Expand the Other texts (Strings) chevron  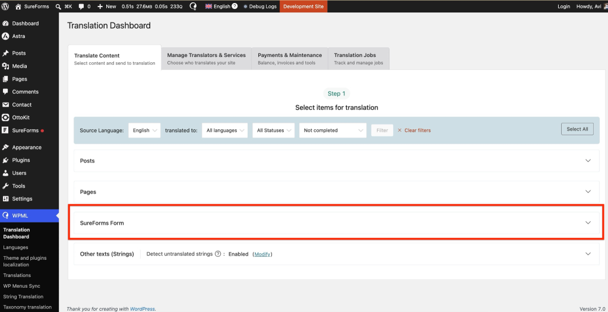click(588, 254)
